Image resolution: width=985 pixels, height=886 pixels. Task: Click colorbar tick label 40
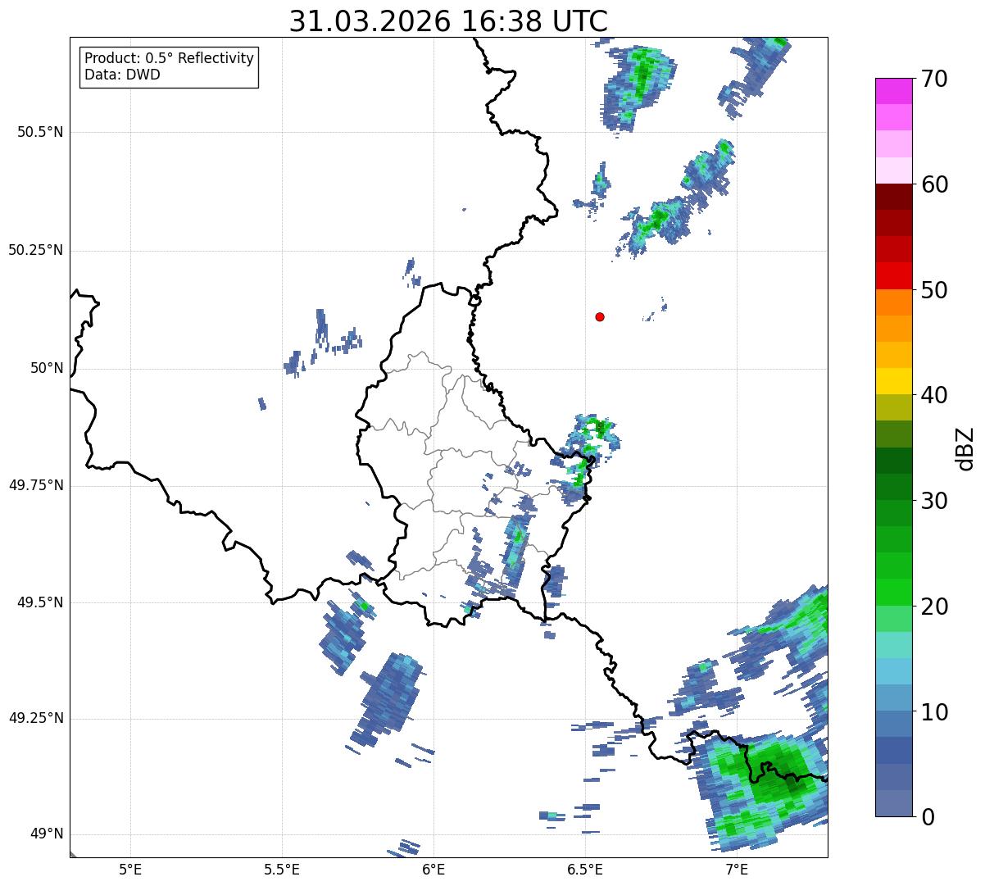pos(933,395)
